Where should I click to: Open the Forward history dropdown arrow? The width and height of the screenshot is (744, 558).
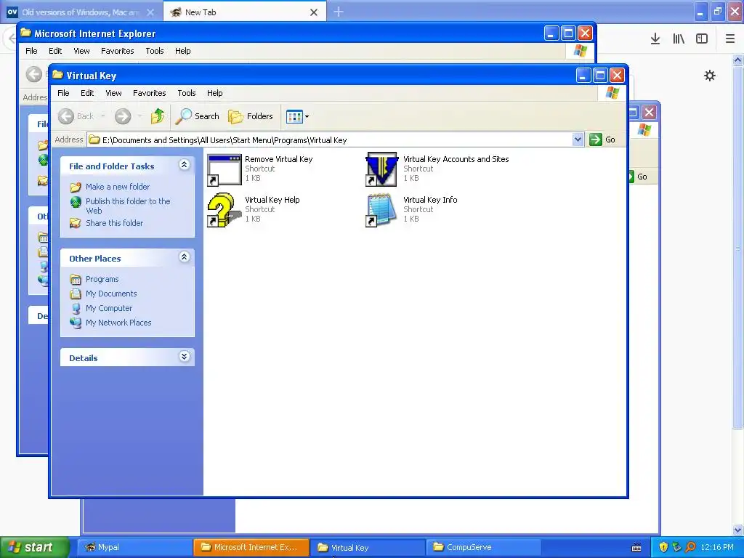click(139, 116)
